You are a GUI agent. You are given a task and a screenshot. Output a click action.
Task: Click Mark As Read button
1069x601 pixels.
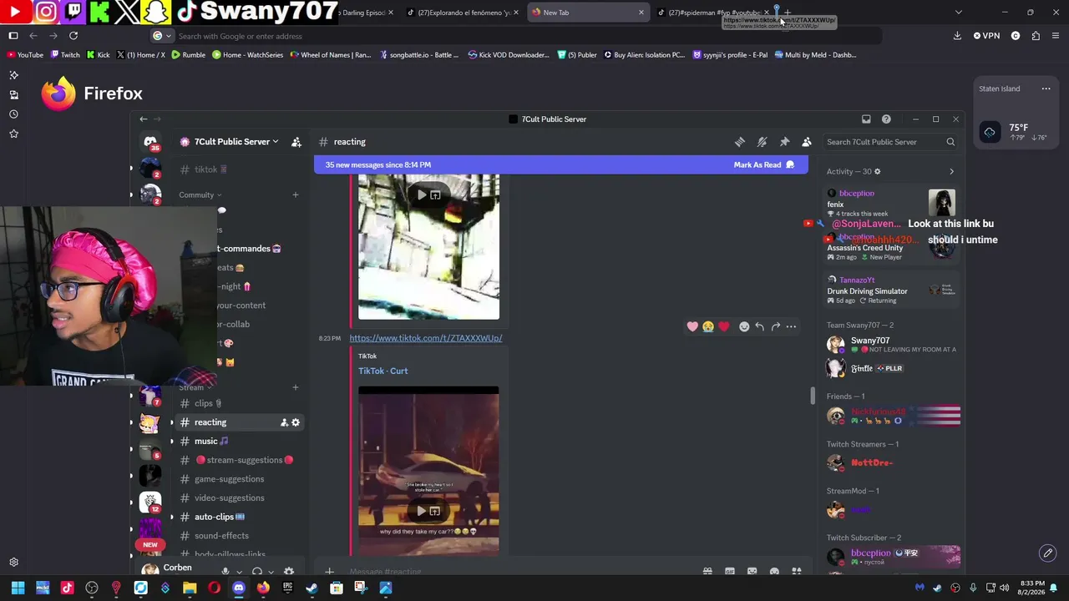click(x=763, y=165)
